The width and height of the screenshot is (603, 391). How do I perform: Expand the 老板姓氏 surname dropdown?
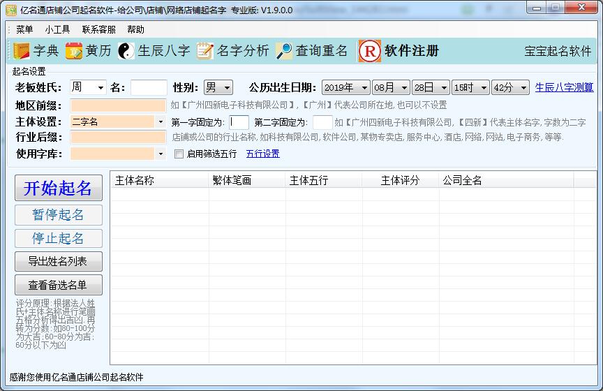[x=100, y=88]
